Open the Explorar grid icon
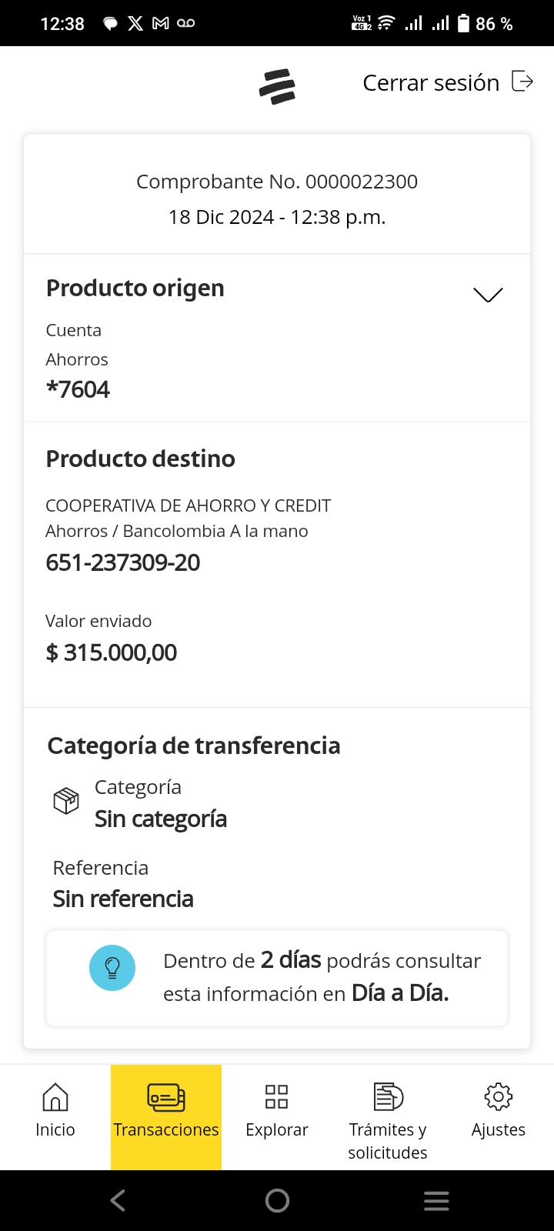This screenshot has height=1231, width=554. point(276,1097)
